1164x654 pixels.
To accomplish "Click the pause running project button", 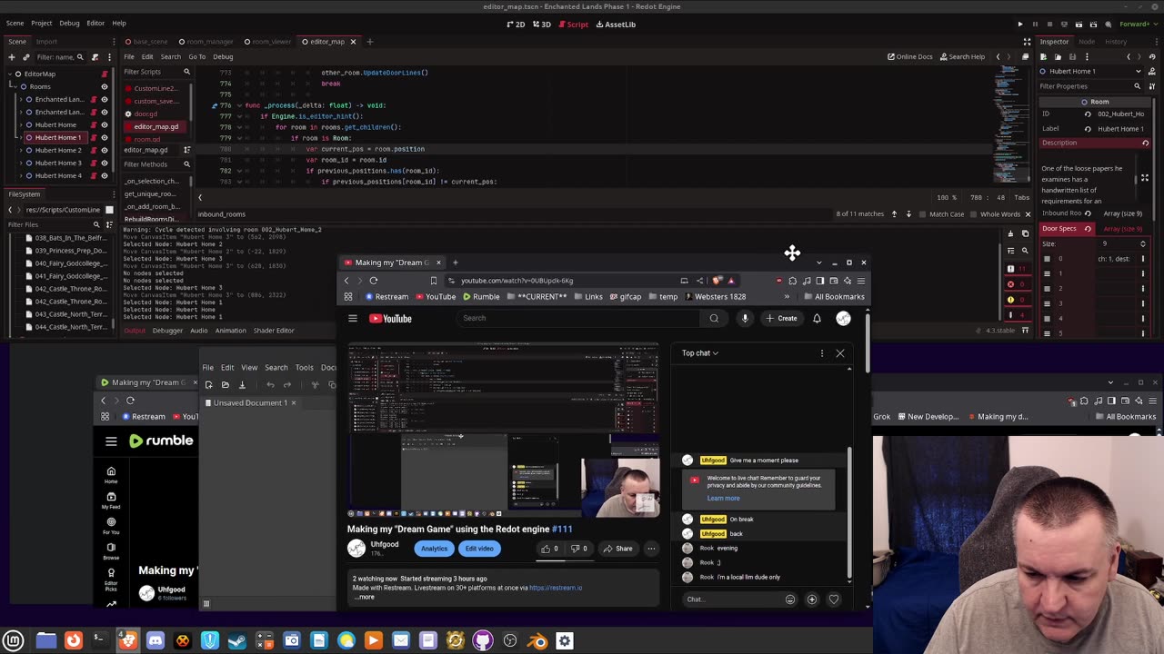I will [x=1035, y=25].
